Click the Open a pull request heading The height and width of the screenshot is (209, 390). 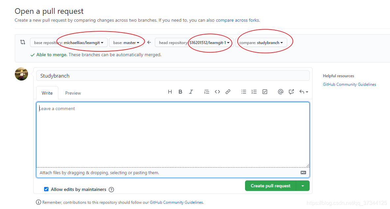coord(49,11)
